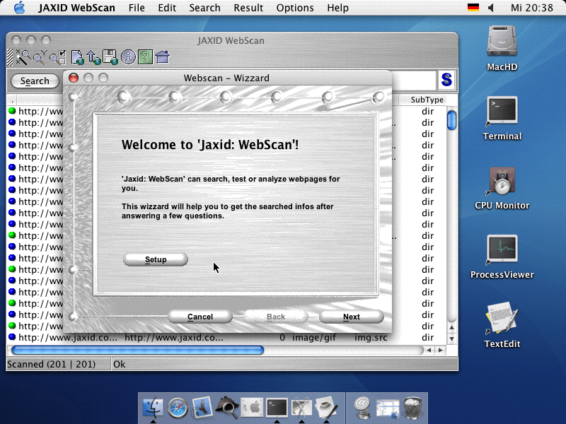Click the scissors Grab icon in Dock
Viewport: 566px width, 424px height.
click(301, 408)
